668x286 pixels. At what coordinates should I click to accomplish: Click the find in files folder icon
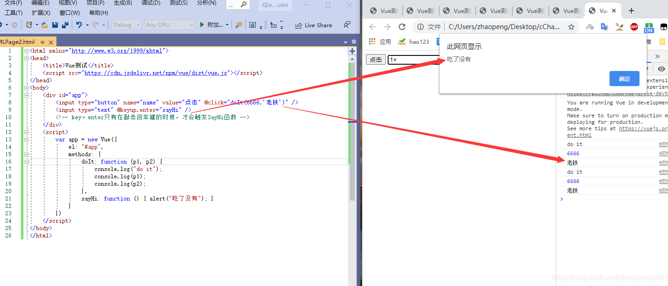pyautogui.click(x=239, y=25)
